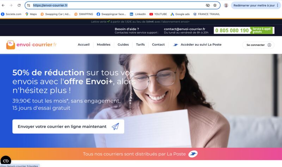Open the Maps bookmark
Screen dimensions: 282x167
(x=31, y=14)
